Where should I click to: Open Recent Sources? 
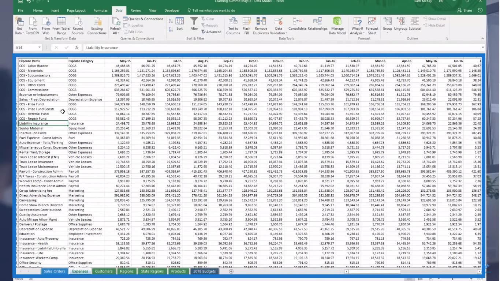click(78, 25)
